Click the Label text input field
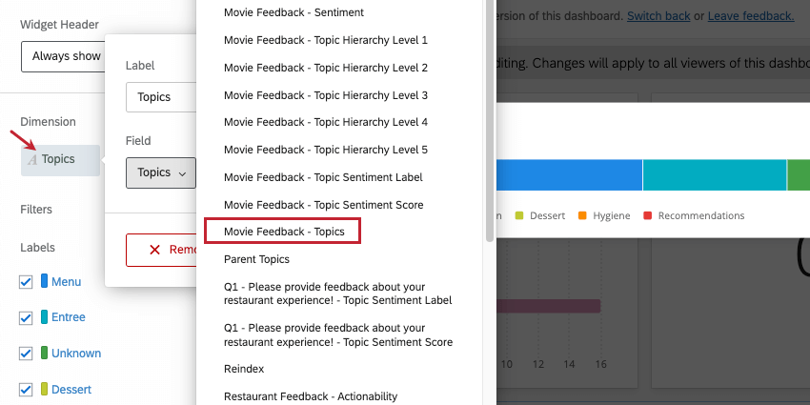This screenshot has height=405, width=810. 160,97
